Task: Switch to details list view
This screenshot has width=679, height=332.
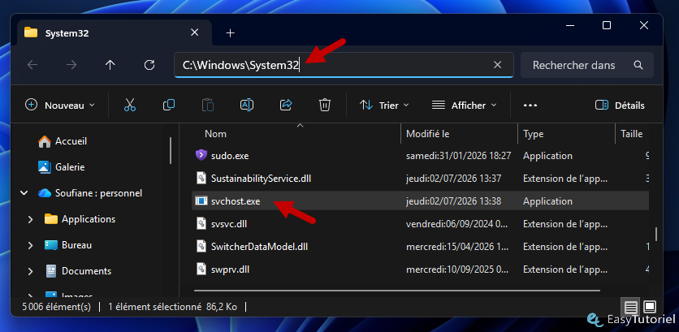Action: (x=631, y=308)
